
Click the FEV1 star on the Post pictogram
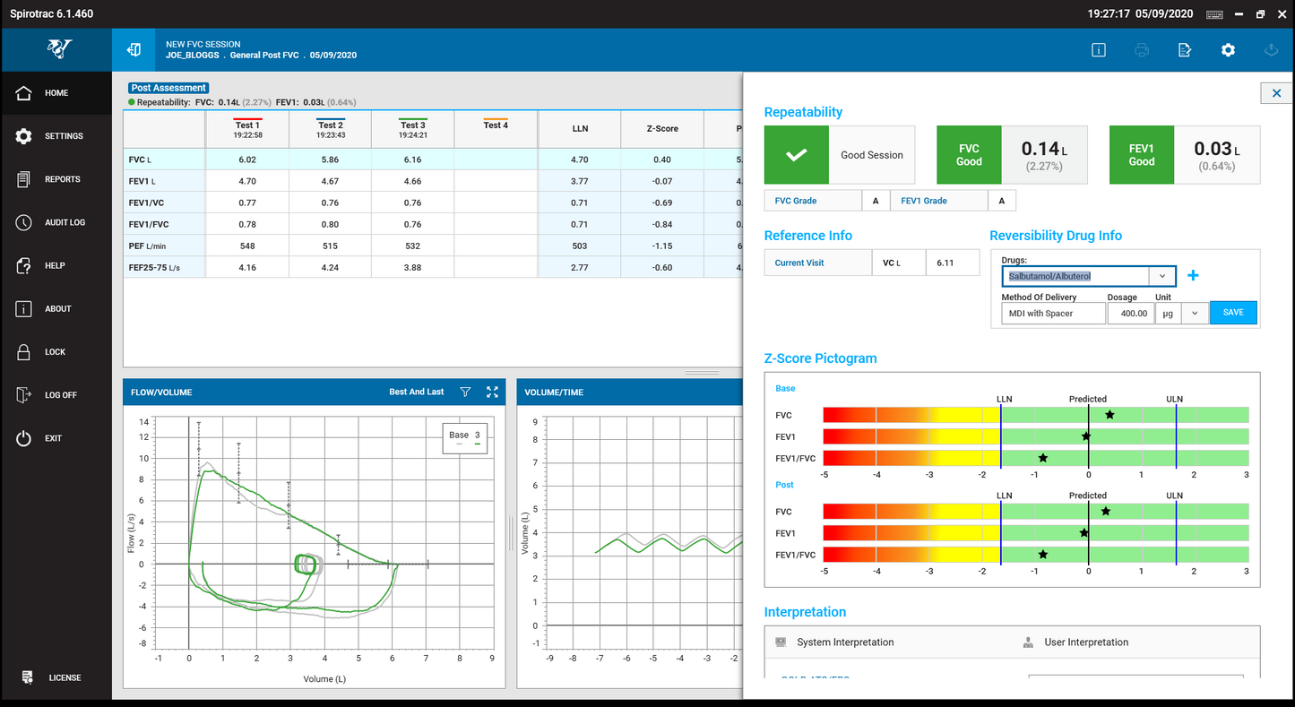click(1085, 532)
